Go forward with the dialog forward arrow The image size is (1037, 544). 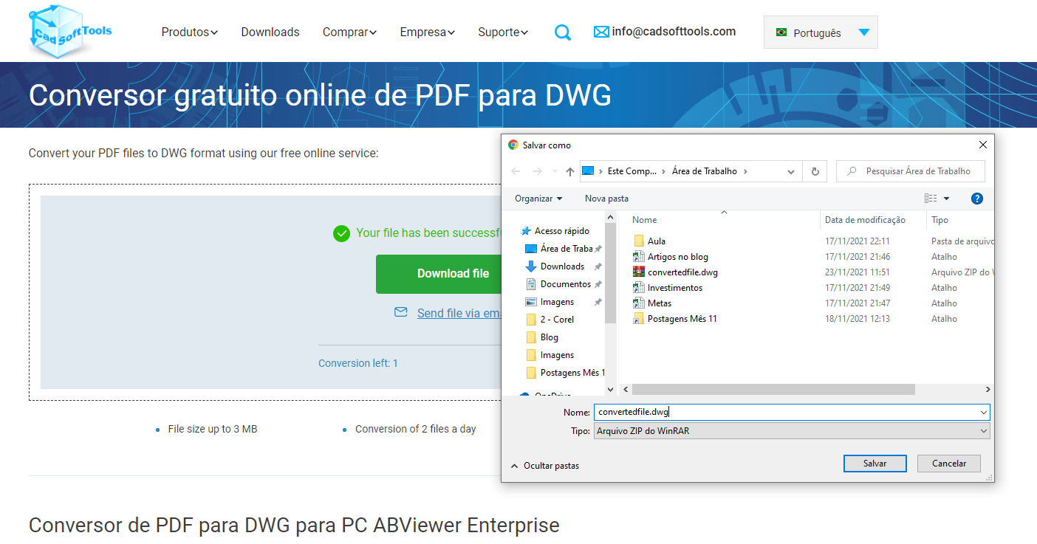[538, 171]
